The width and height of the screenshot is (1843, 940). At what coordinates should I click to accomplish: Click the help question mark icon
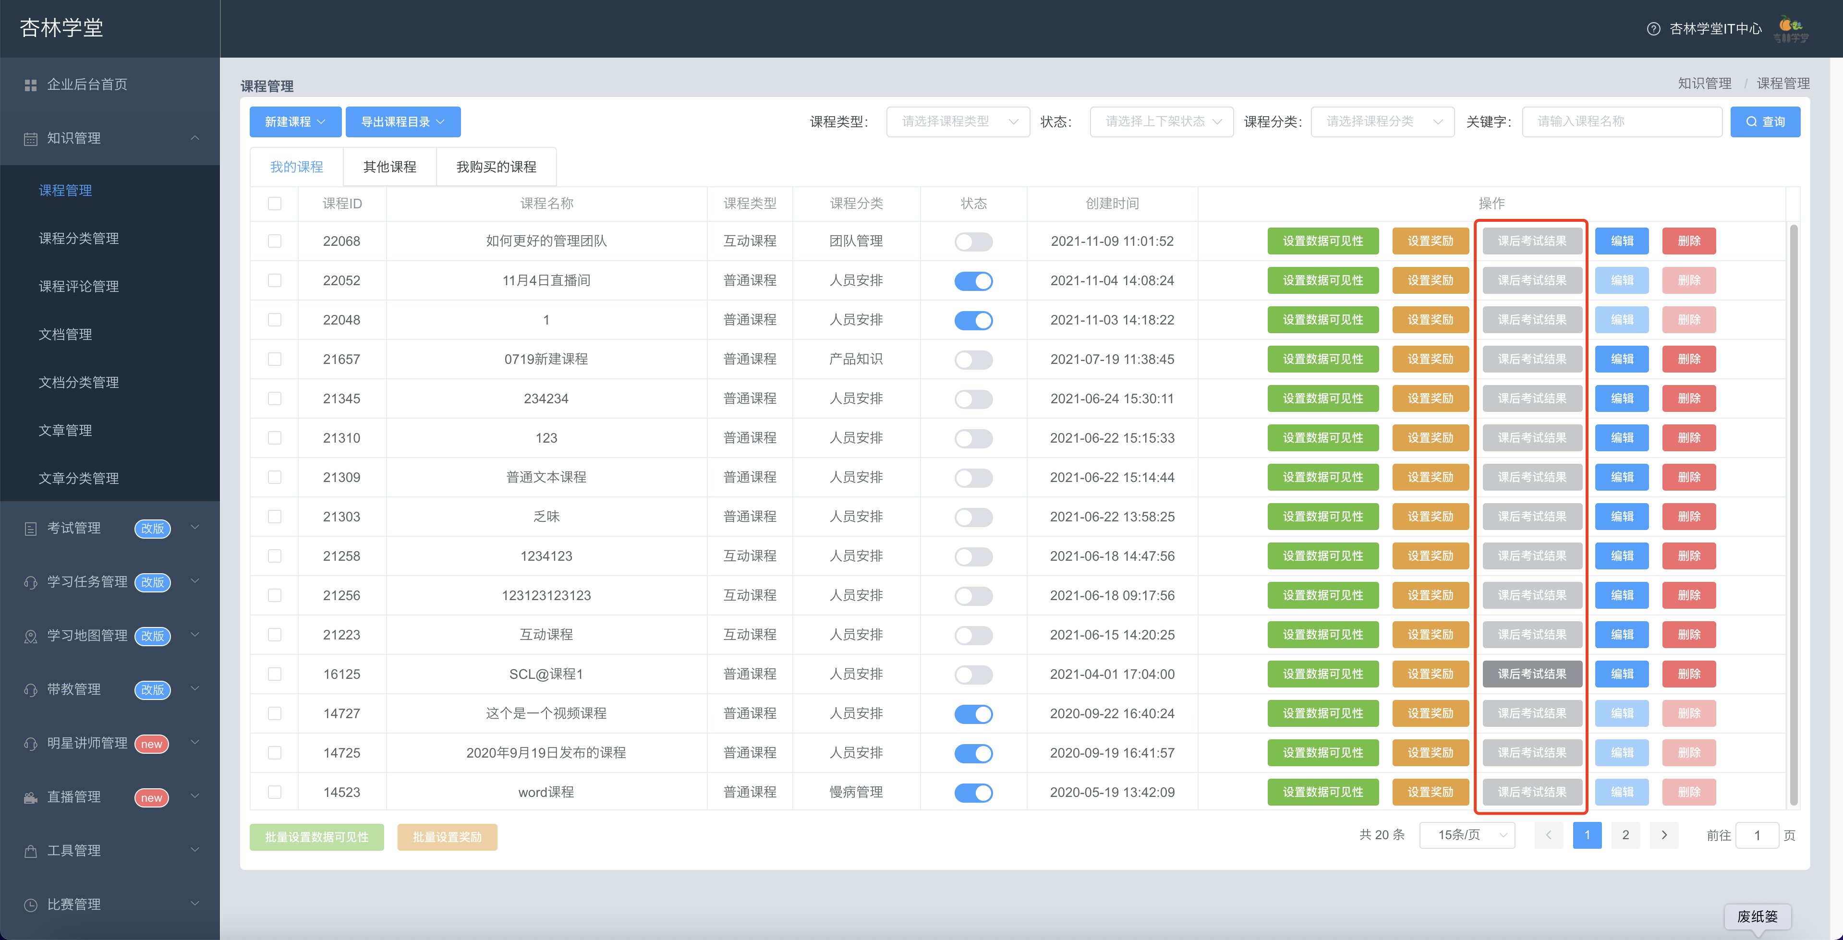(1653, 29)
